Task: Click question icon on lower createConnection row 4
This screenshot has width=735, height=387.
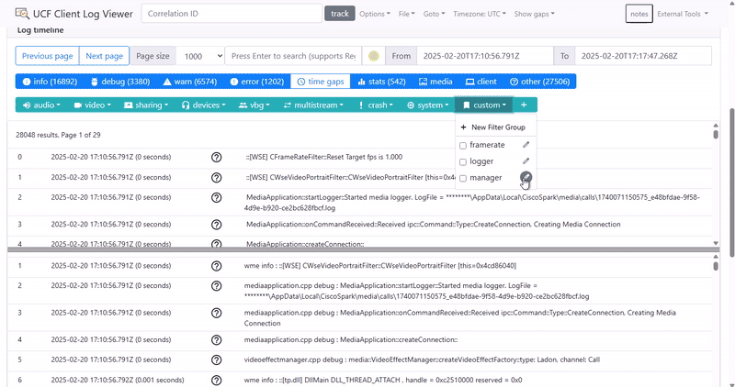Action: 216,339
